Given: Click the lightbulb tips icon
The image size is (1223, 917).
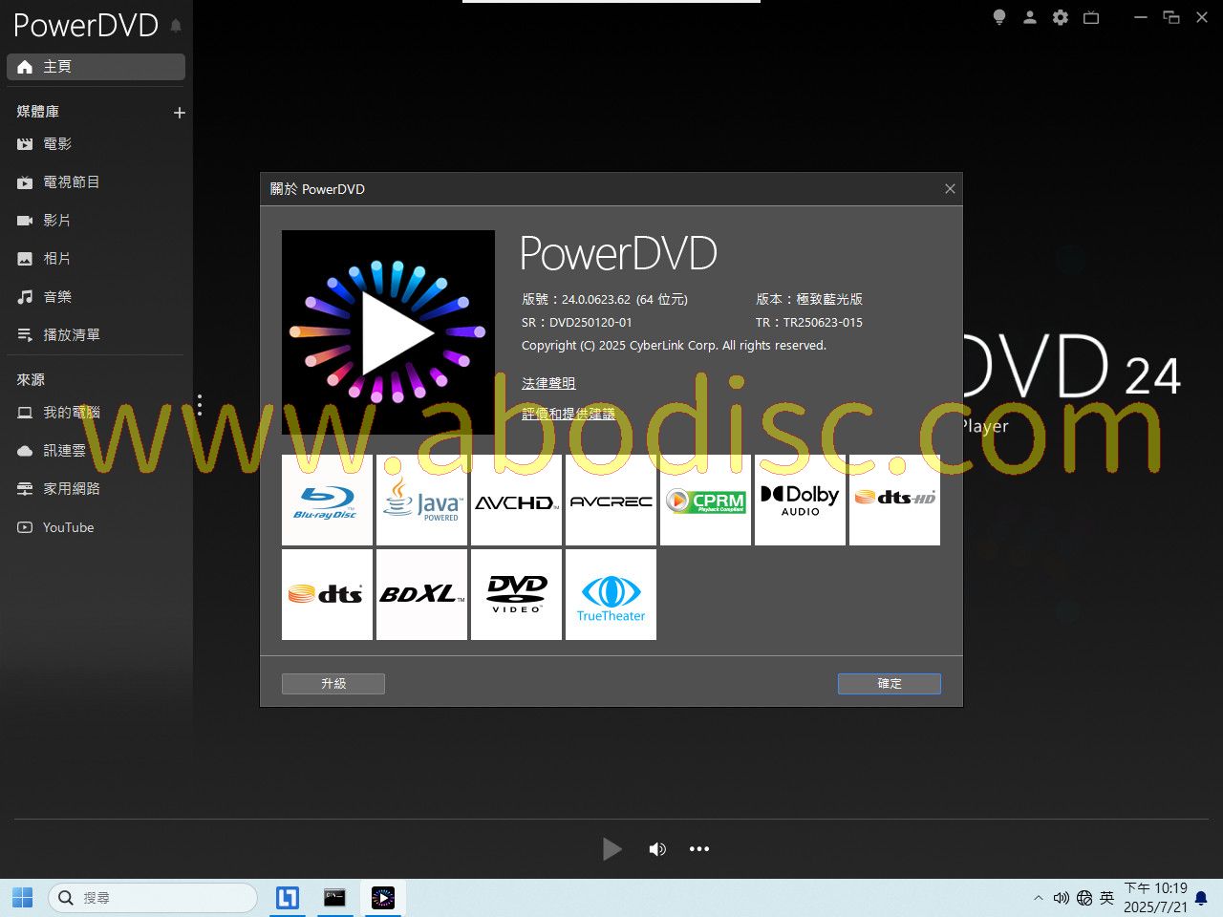Looking at the screenshot, I should [x=999, y=17].
